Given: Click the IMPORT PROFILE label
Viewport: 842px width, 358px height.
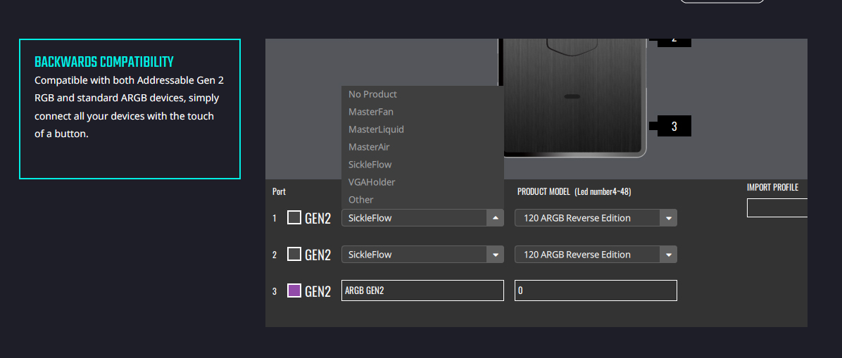Looking at the screenshot, I should click(x=773, y=187).
